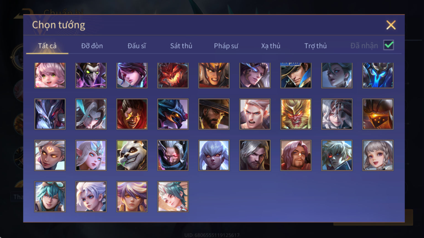
Task: Filter heroes by Xạ thủ
Action: click(x=271, y=46)
